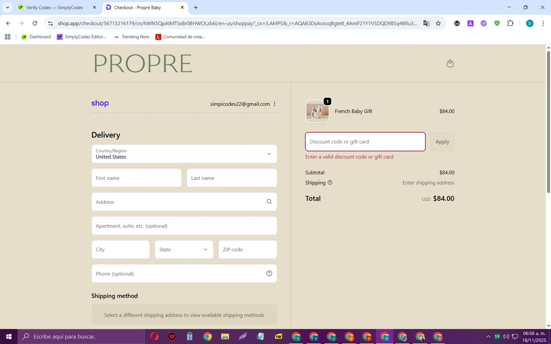Go back to the previous page
The width and height of the screenshot is (551, 344).
(8, 23)
